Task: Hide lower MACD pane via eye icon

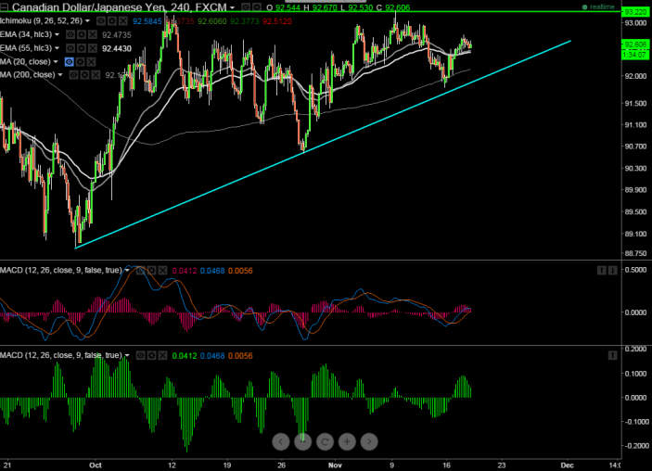Action: coord(141,355)
